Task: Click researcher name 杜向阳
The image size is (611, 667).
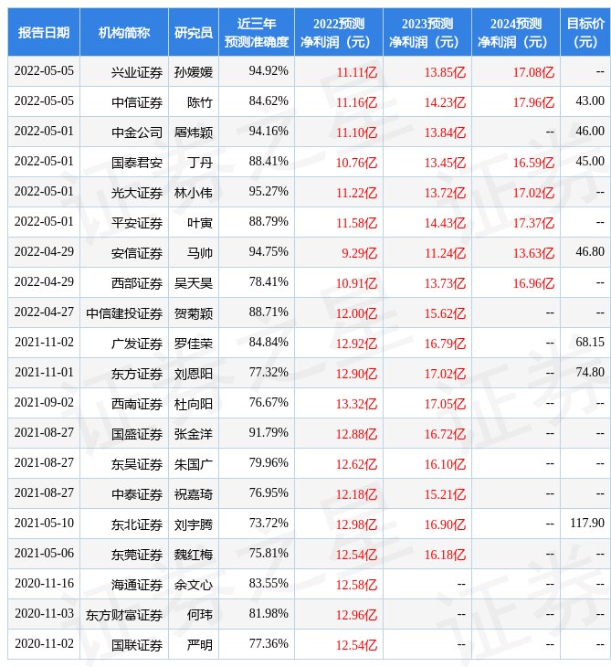Action: pyautogui.click(x=194, y=404)
